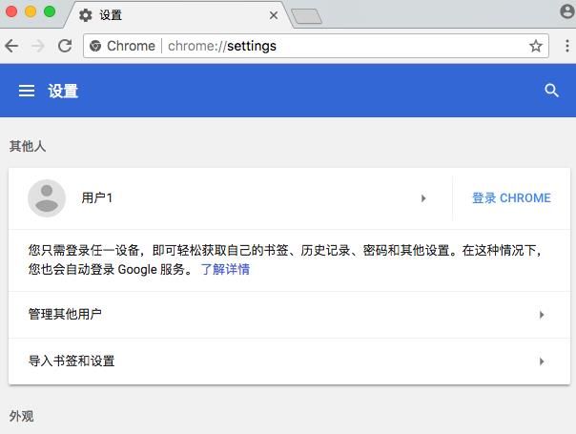Expand the 导入书签和设置 arrow

(542, 362)
